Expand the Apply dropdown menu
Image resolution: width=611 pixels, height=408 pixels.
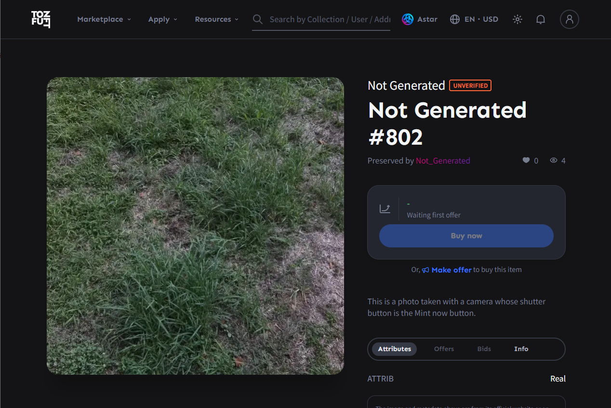click(162, 19)
